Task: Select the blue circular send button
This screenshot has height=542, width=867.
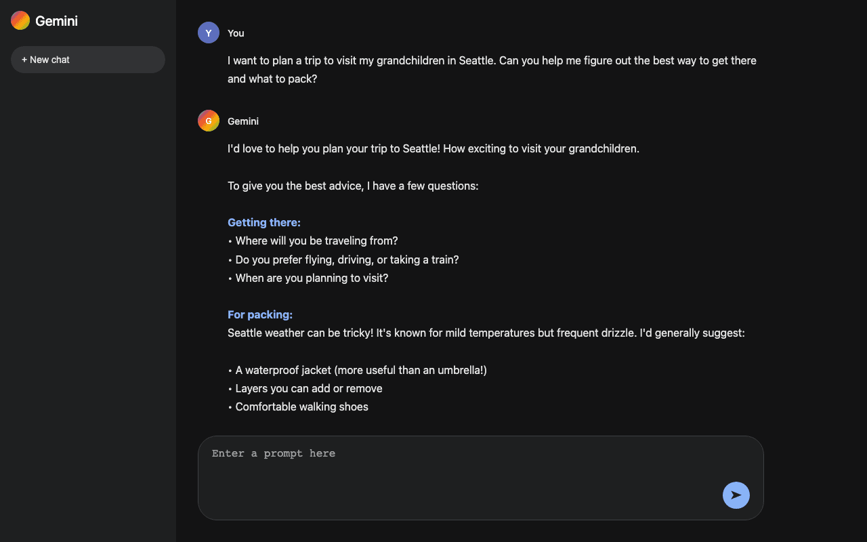Action: (x=736, y=495)
